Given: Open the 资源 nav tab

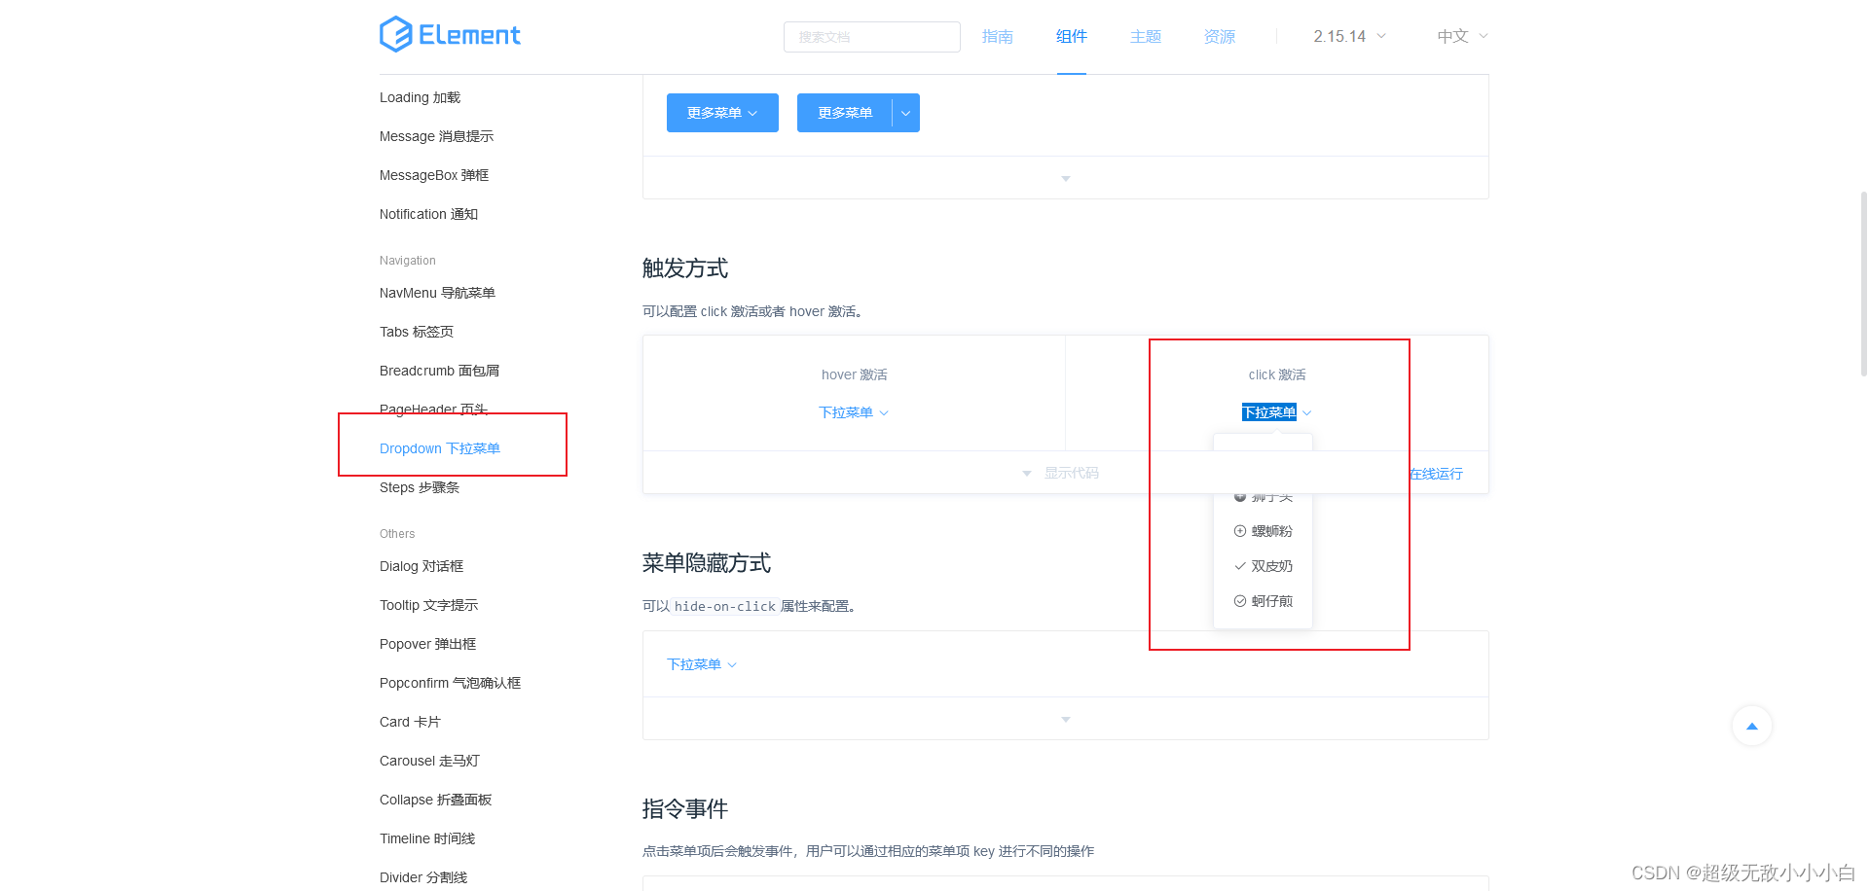Looking at the screenshot, I should 1220,36.
